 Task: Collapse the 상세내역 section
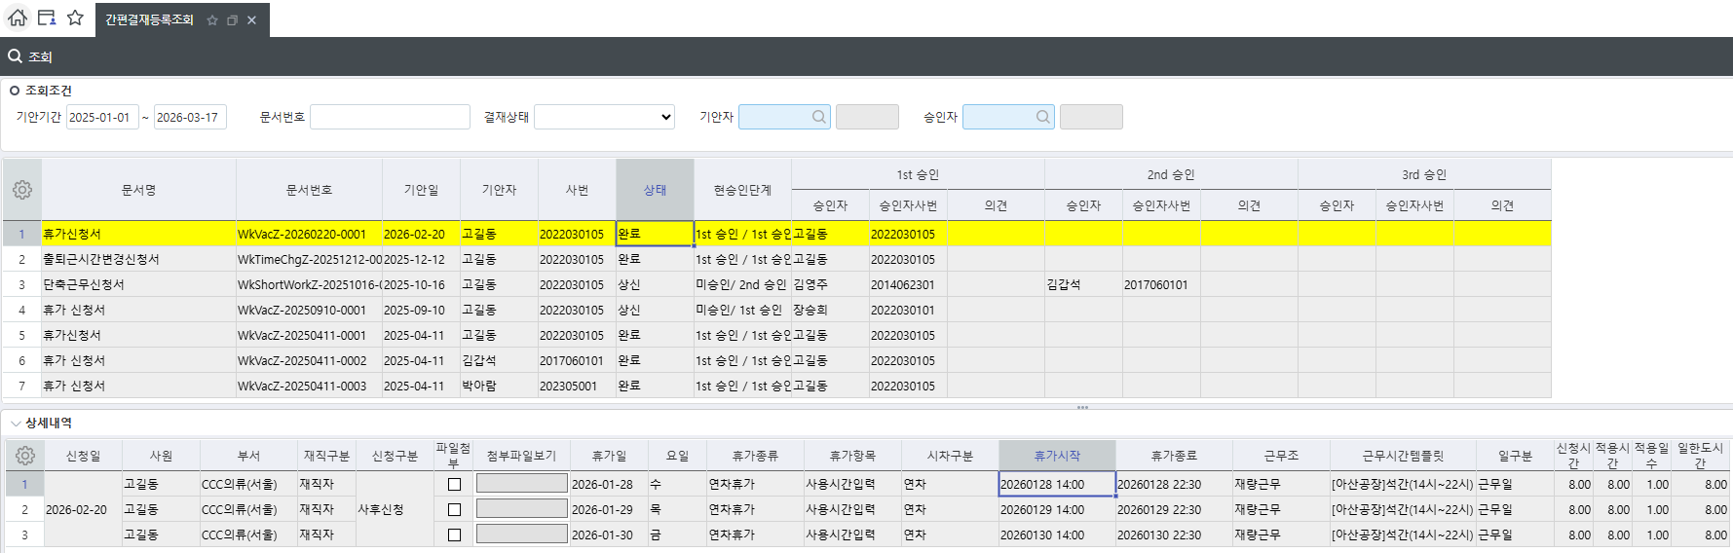click(16, 424)
